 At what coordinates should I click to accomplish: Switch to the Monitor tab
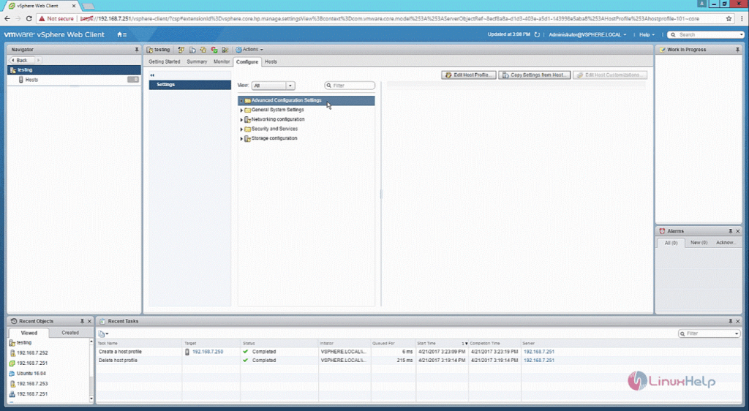[x=222, y=61]
